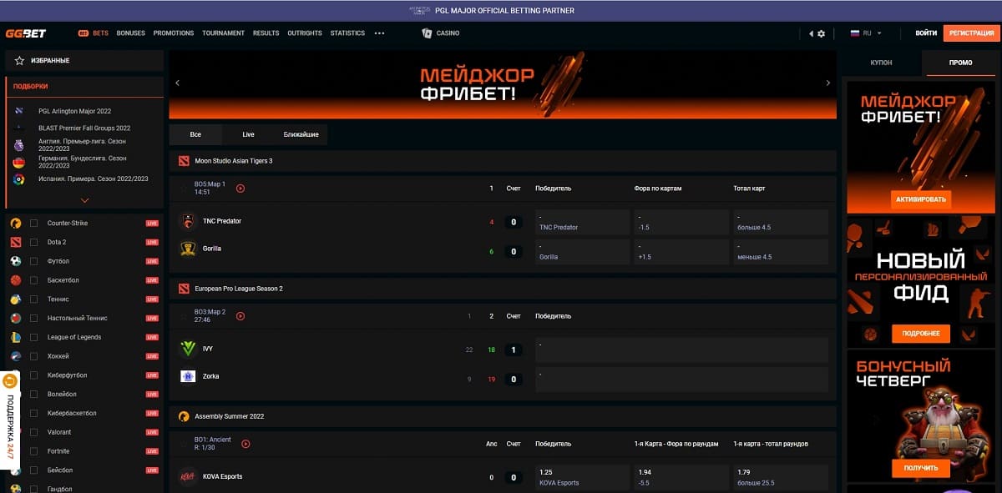
Task: Click the Хоккей sport icon
Action: point(16,356)
